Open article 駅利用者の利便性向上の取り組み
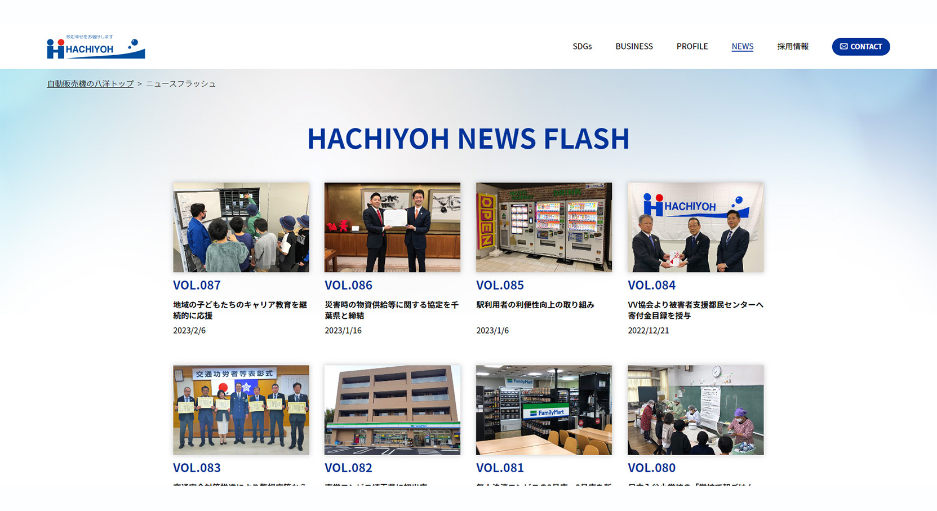 (535, 305)
